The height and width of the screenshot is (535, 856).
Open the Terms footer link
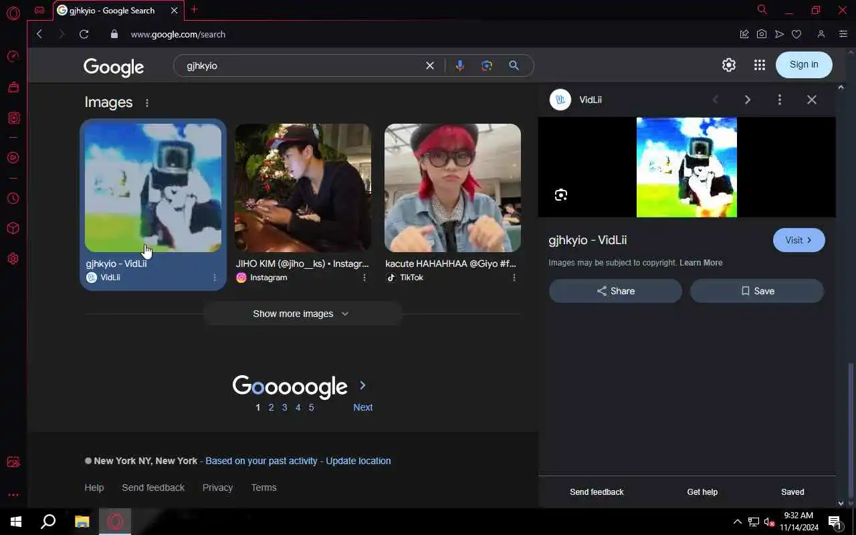pyautogui.click(x=263, y=488)
